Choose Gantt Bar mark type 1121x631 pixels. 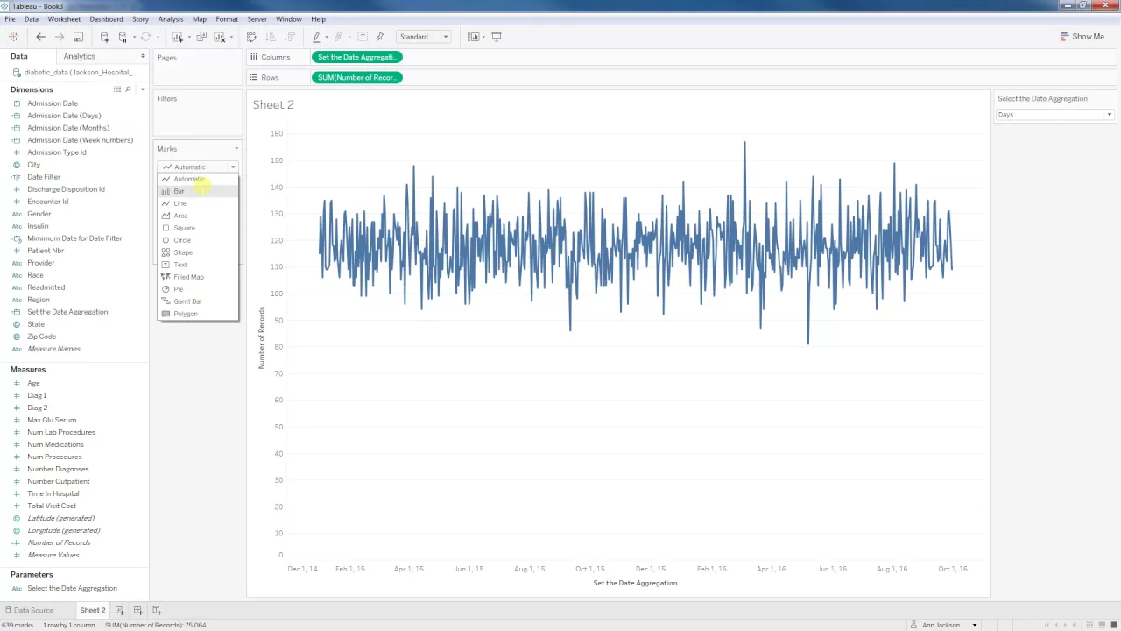click(x=197, y=301)
